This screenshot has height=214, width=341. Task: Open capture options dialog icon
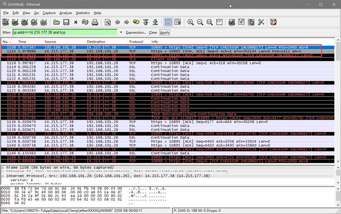click(x=15, y=22)
